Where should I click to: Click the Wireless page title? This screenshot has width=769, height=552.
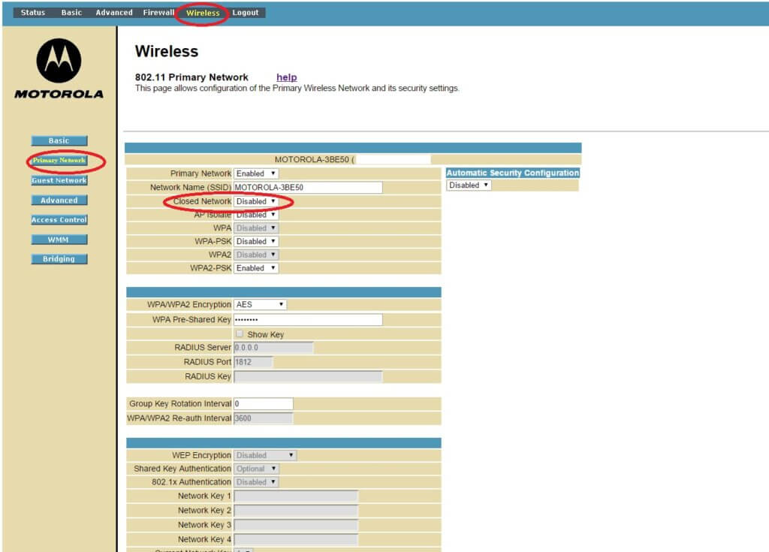pos(167,51)
